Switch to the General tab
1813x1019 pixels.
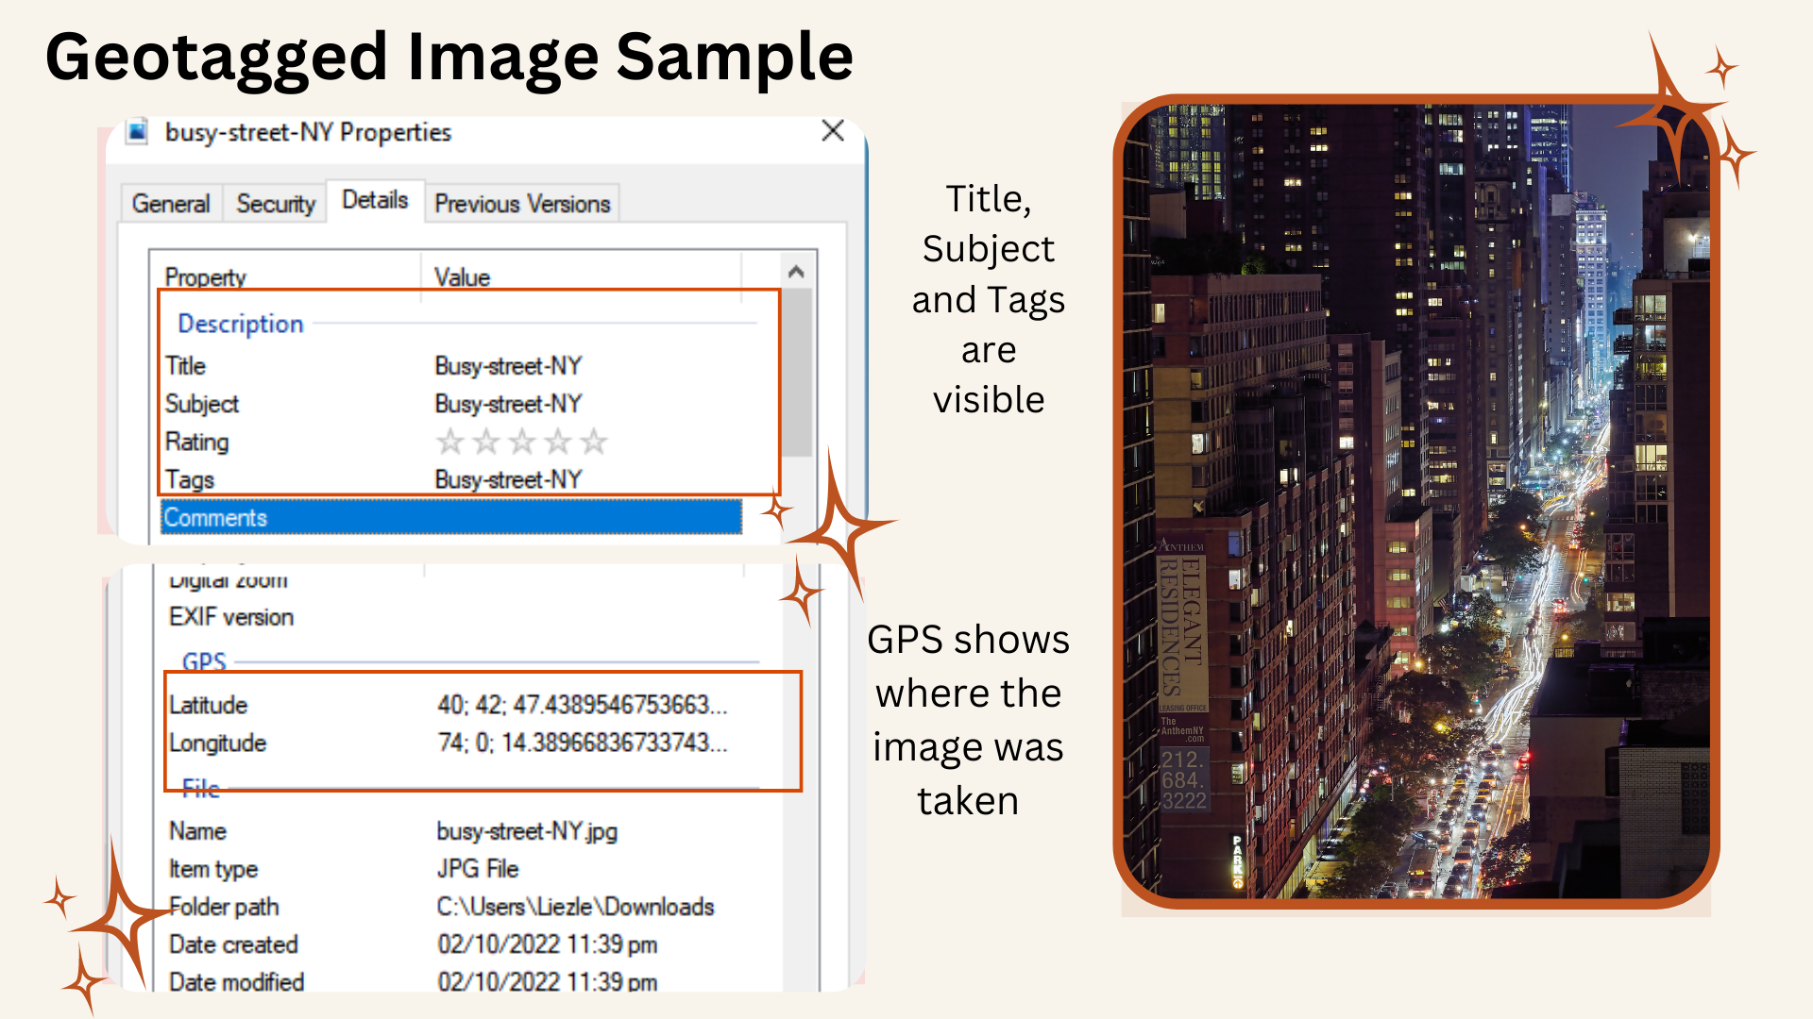tap(171, 204)
